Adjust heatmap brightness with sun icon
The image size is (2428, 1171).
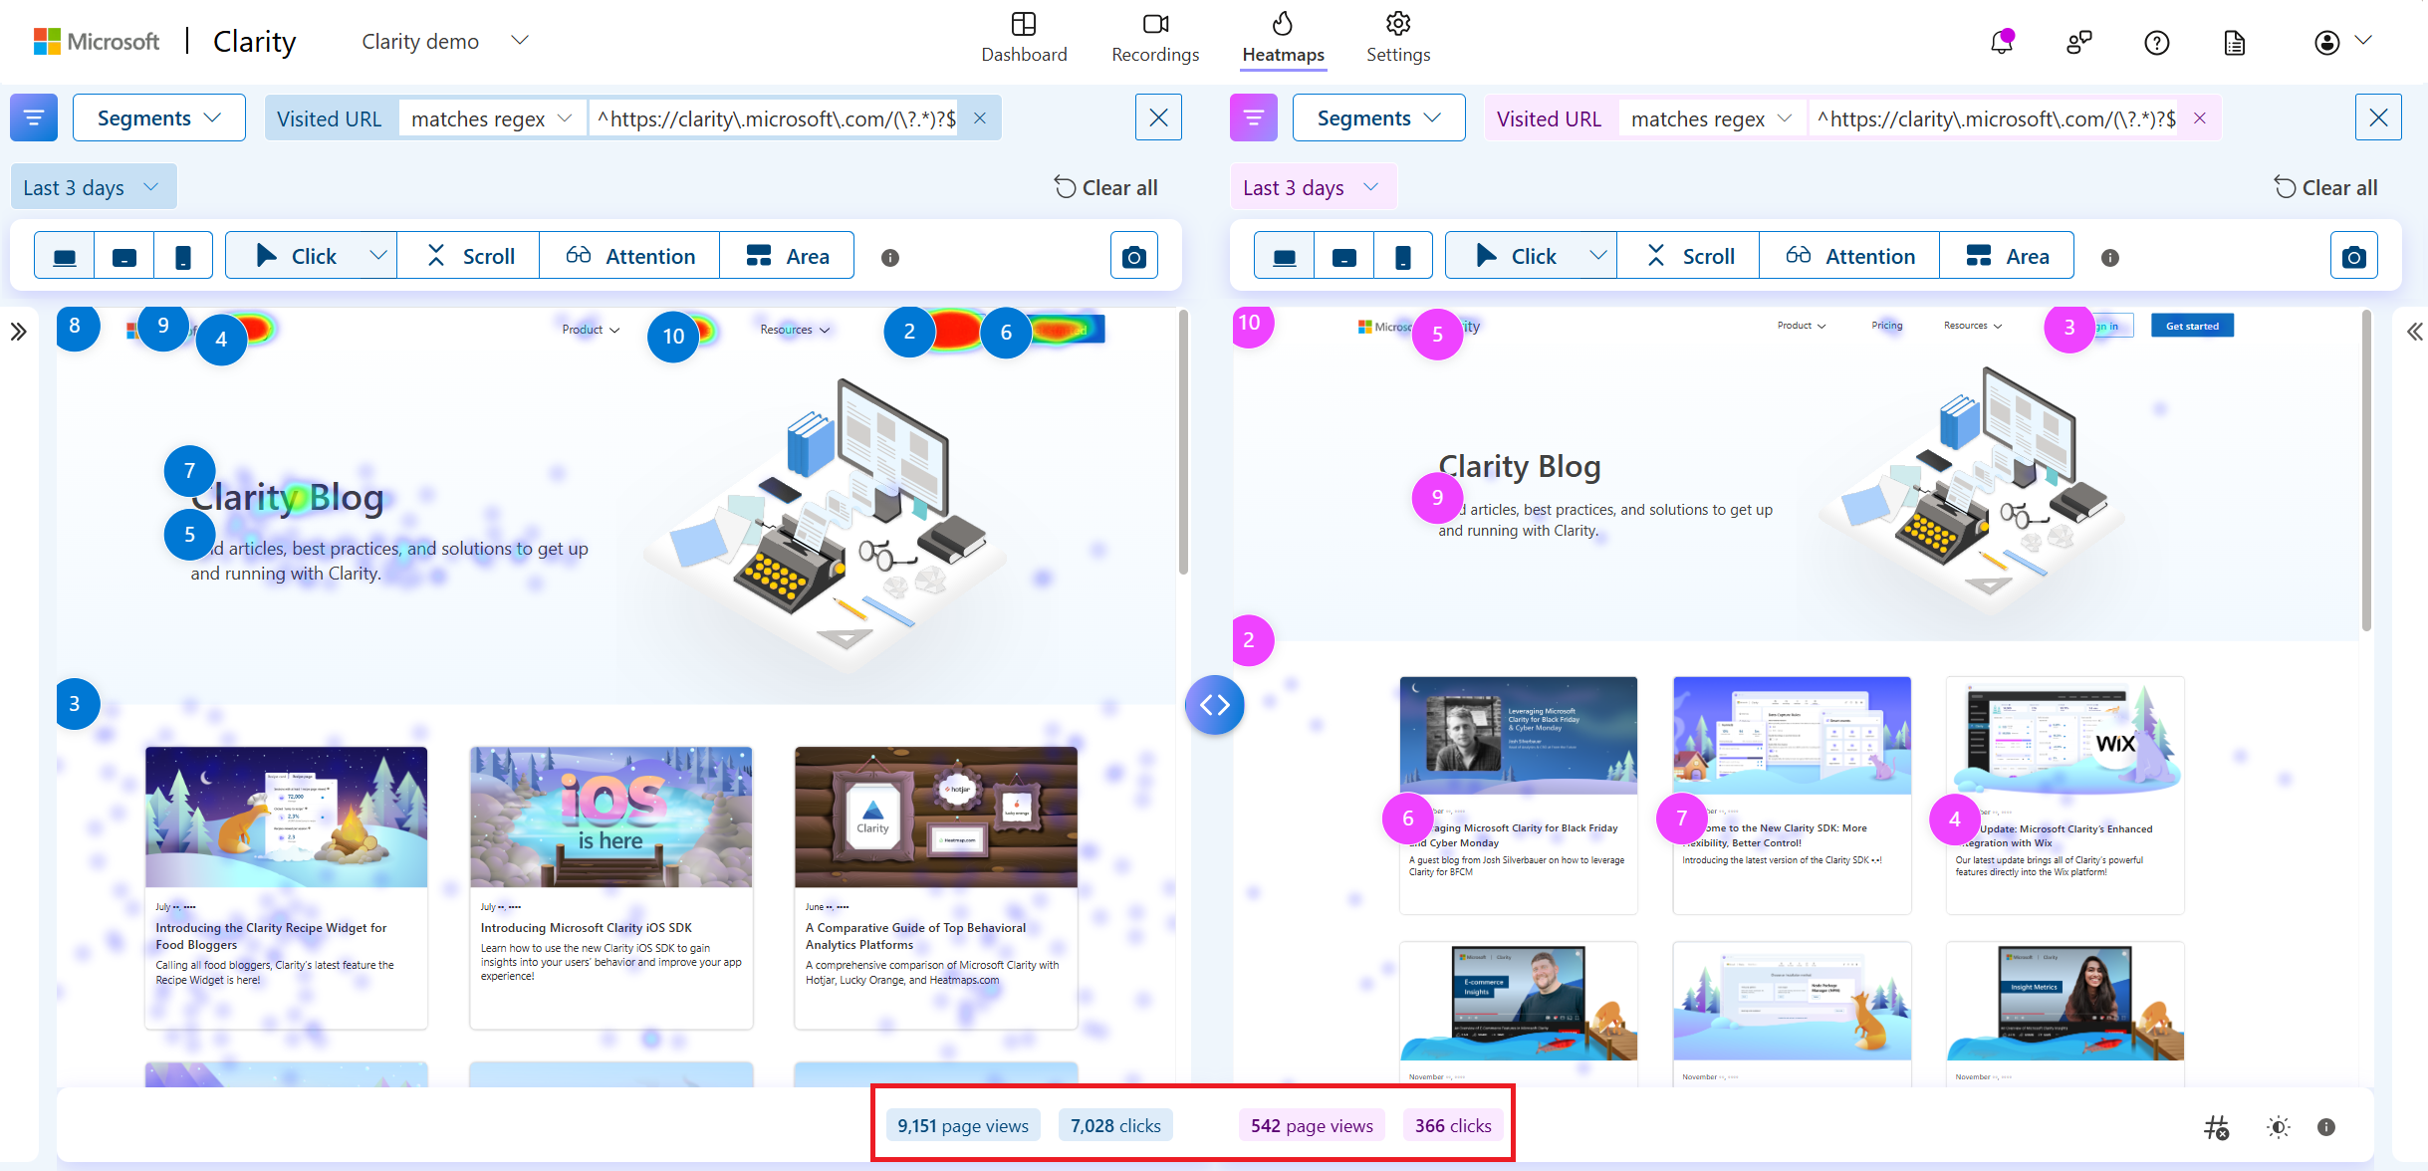2278,1127
